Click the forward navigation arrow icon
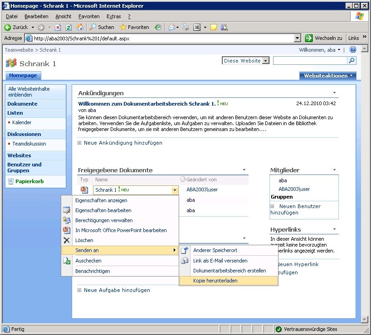 tap(41, 27)
